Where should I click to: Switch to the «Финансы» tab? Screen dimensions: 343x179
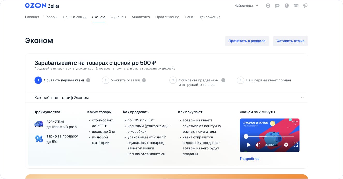pyautogui.click(x=118, y=17)
